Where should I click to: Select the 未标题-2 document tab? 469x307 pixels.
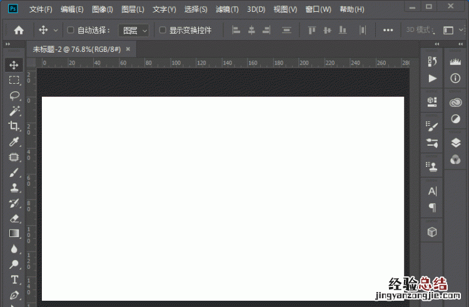(x=76, y=49)
